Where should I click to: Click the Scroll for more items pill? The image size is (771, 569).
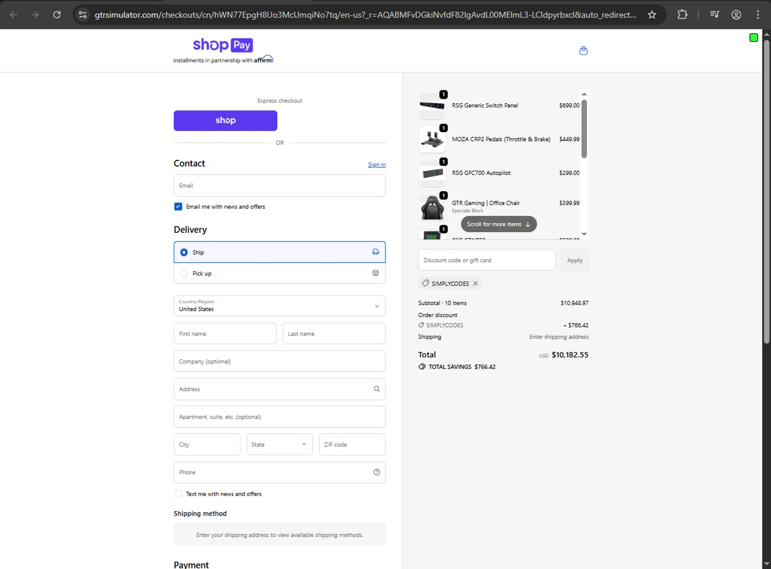click(x=499, y=224)
